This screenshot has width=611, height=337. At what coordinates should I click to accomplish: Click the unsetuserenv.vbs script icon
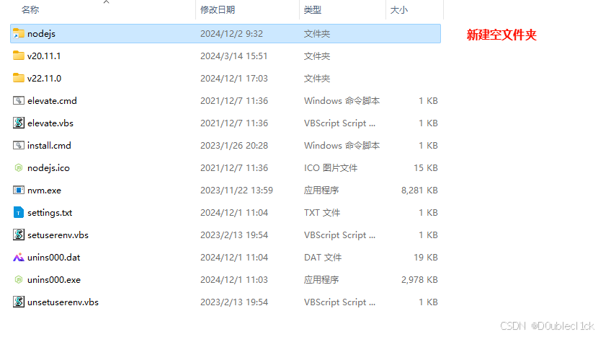(18, 302)
